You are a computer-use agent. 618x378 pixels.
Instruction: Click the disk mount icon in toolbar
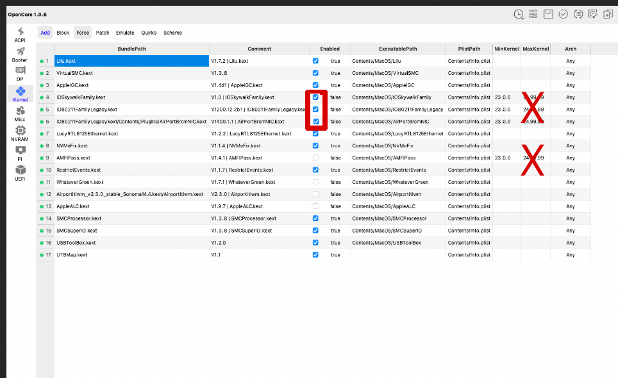coord(593,14)
